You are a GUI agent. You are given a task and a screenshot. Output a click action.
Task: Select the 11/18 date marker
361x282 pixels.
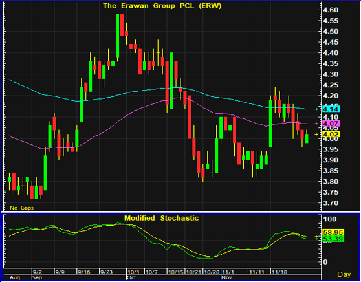[279, 272]
